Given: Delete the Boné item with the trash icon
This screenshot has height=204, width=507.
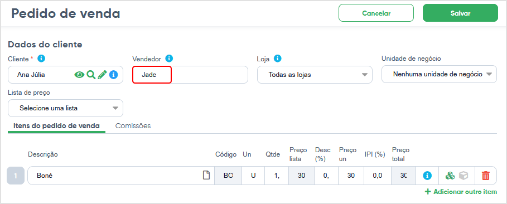Looking at the screenshot, I should tap(486, 176).
